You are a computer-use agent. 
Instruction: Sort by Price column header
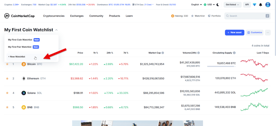[x=80, y=53]
